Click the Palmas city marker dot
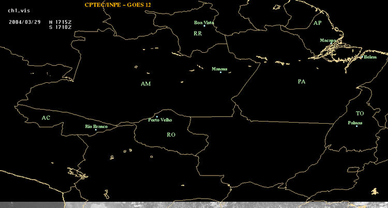 [x=356, y=126]
